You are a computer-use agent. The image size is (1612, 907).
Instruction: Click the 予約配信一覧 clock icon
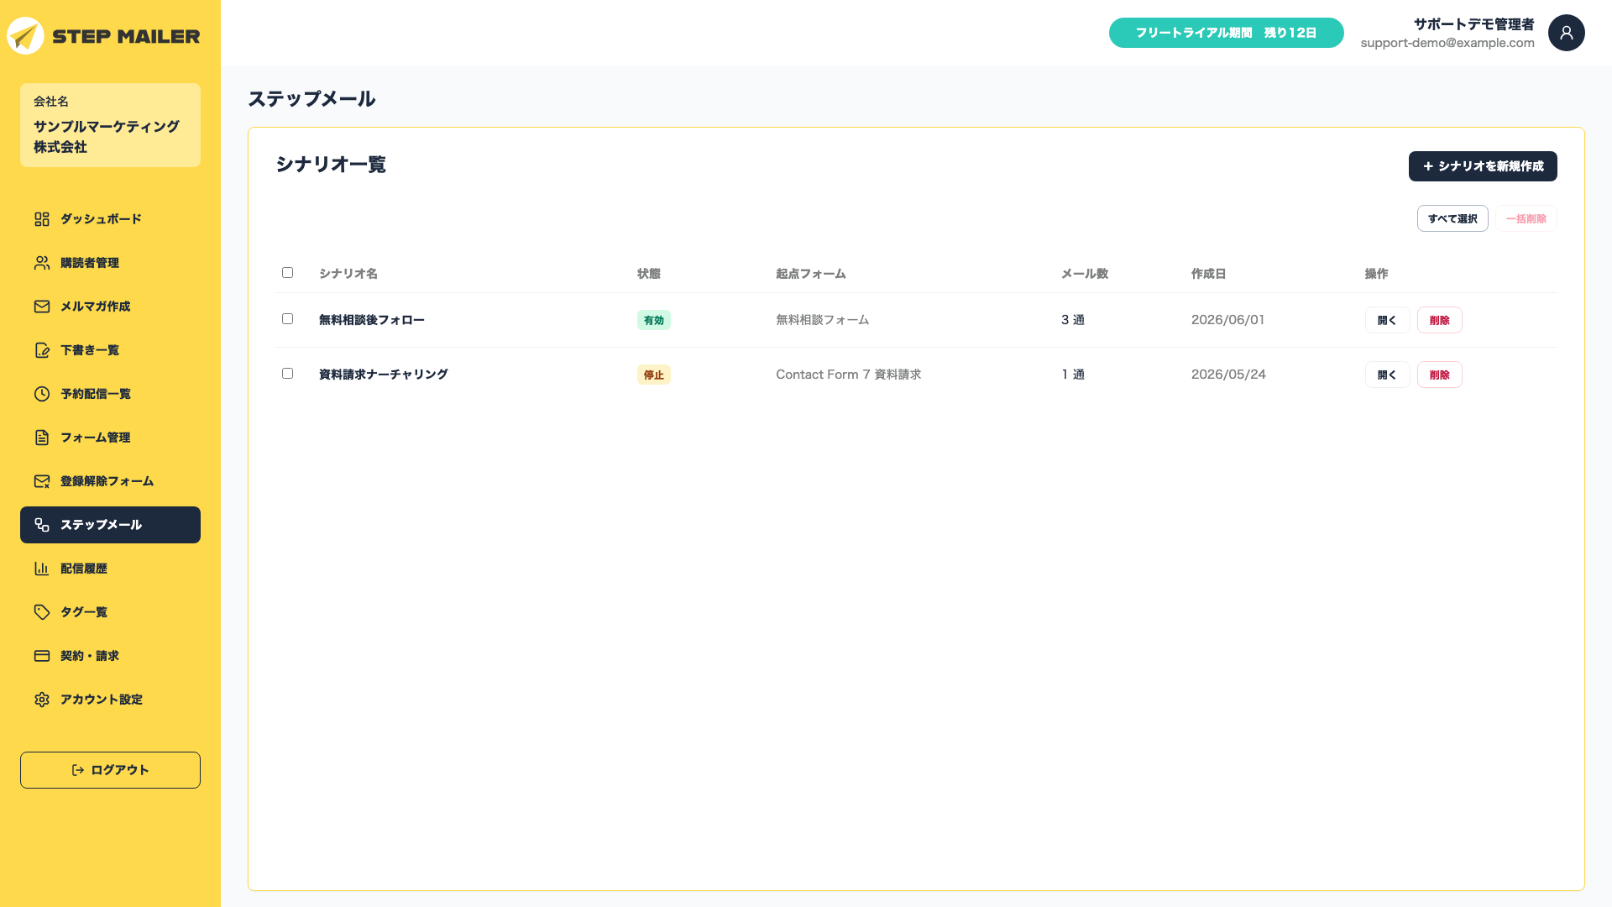click(x=42, y=394)
